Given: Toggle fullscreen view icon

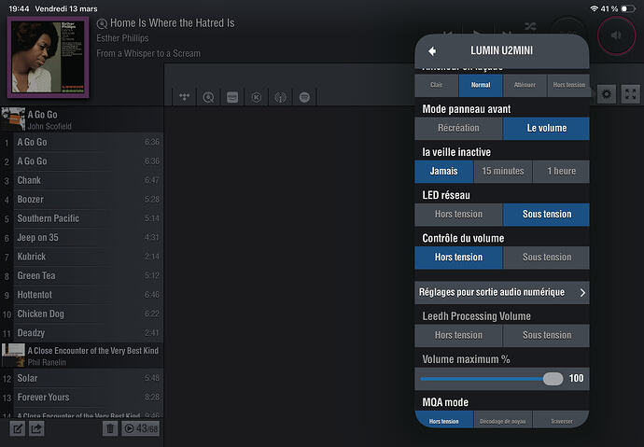Looking at the screenshot, I should (x=631, y=94).
